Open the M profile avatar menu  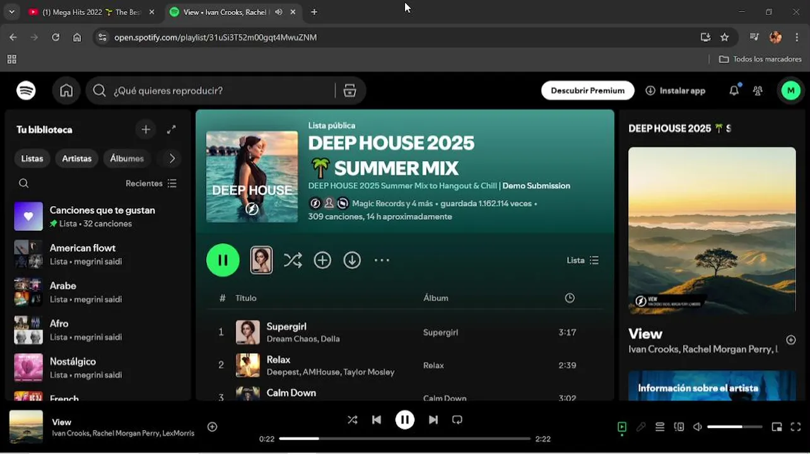[790, 91]
